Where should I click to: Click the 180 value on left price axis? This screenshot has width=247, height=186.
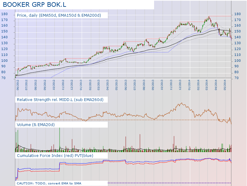4,14
